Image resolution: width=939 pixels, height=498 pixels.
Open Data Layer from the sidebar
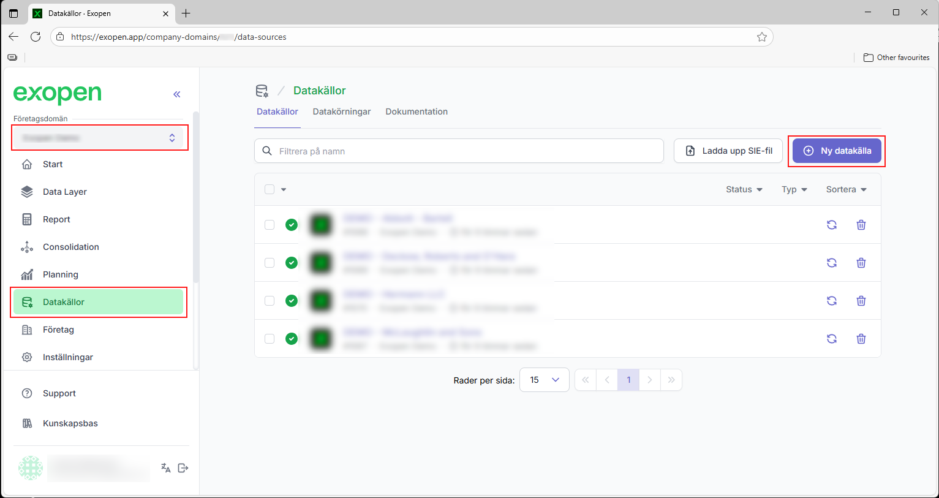coord(64,192)
